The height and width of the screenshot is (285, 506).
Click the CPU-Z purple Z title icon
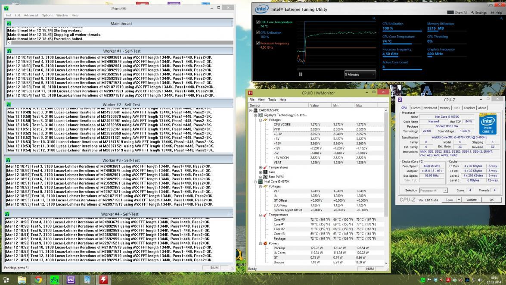(x=400, y=100)
